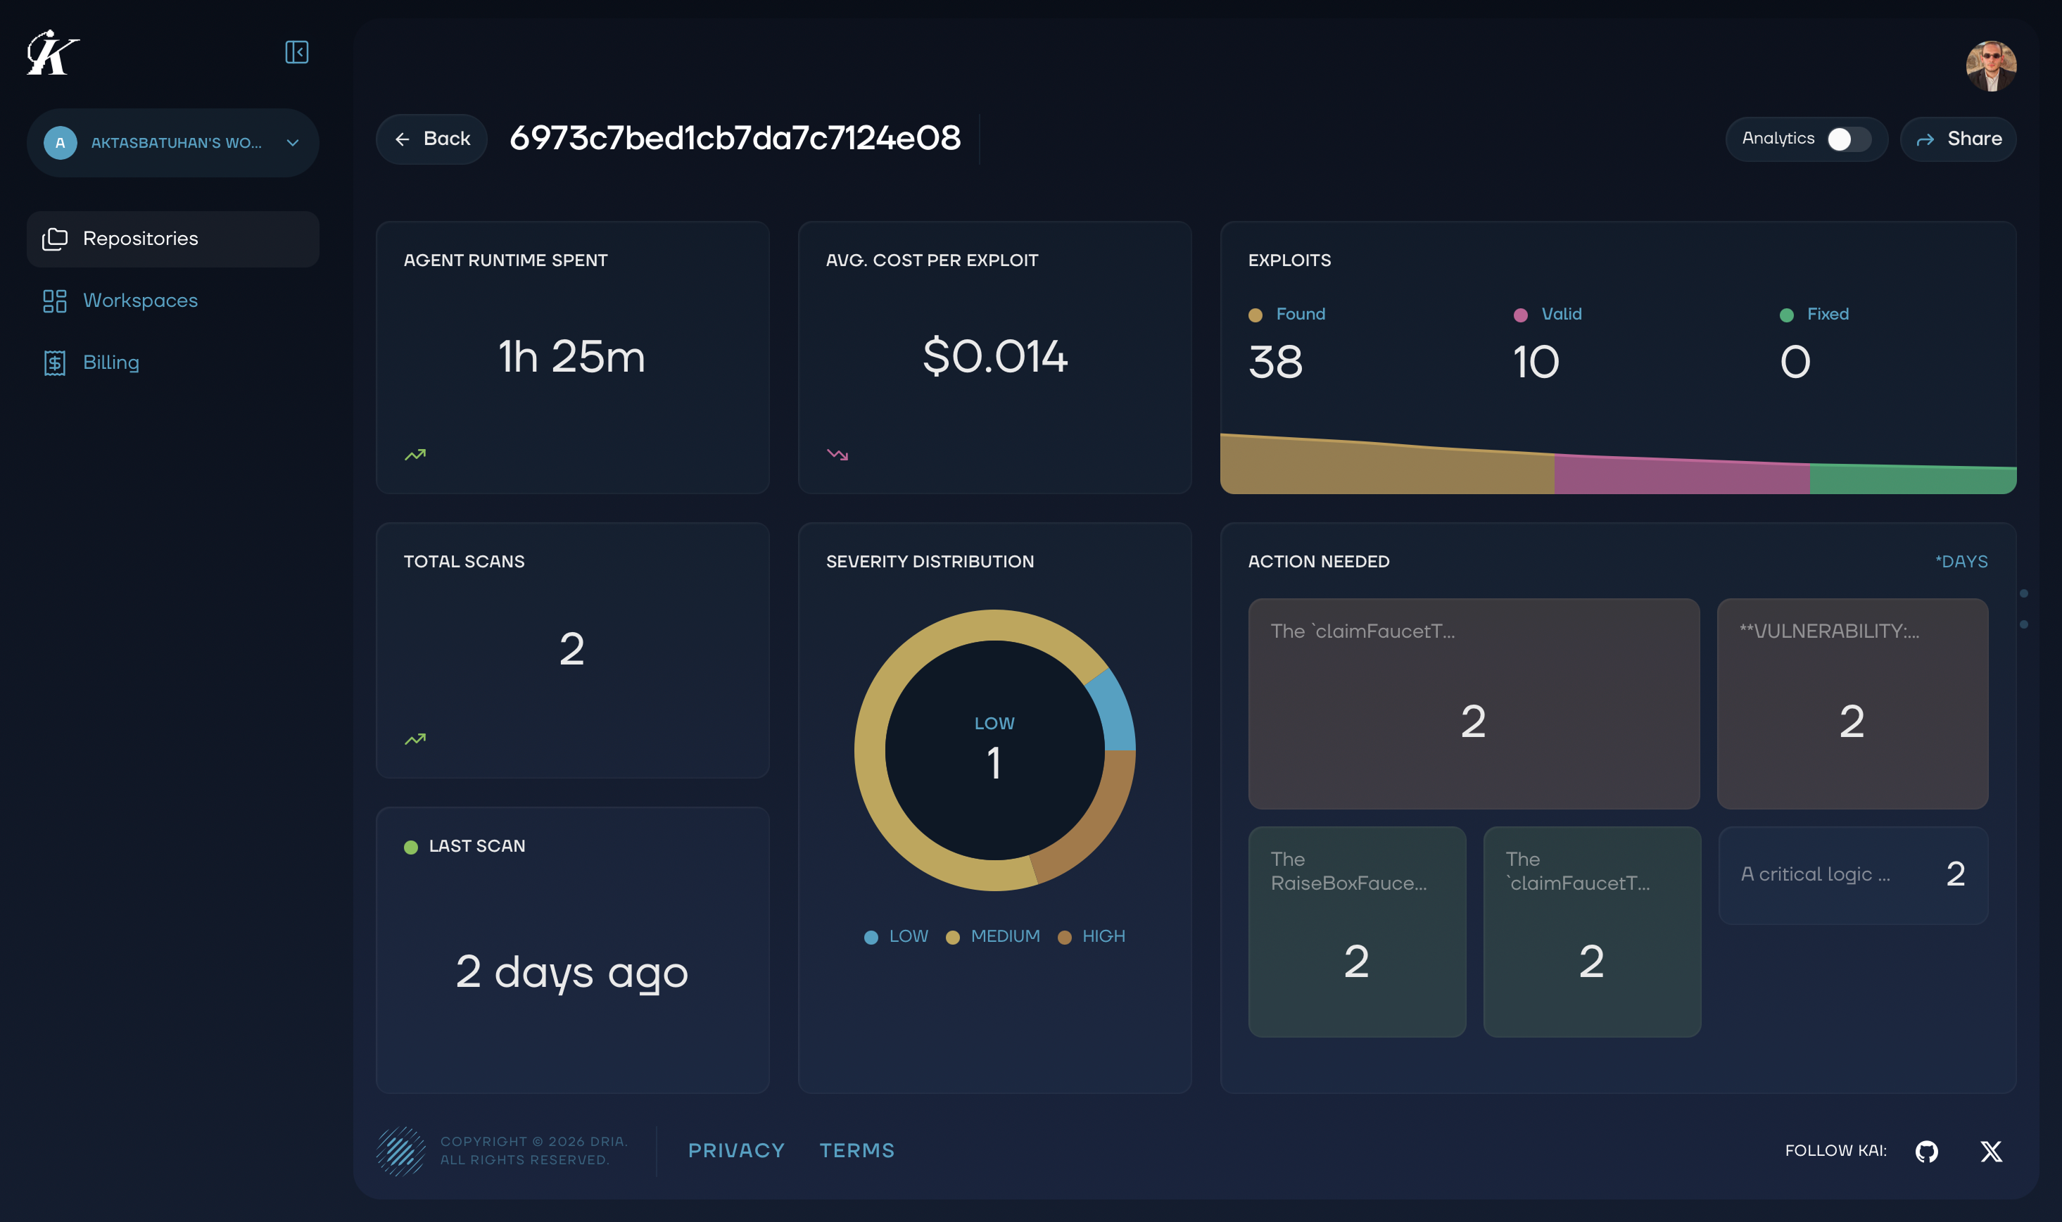Expand the AKTASBATUHAN'S workspace dropdown
This screenshot has width=2062, height=1222.
coord(292,141)
